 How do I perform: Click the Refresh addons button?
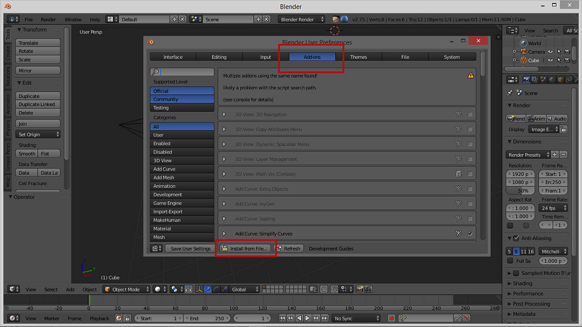click(x=288, y=248)
